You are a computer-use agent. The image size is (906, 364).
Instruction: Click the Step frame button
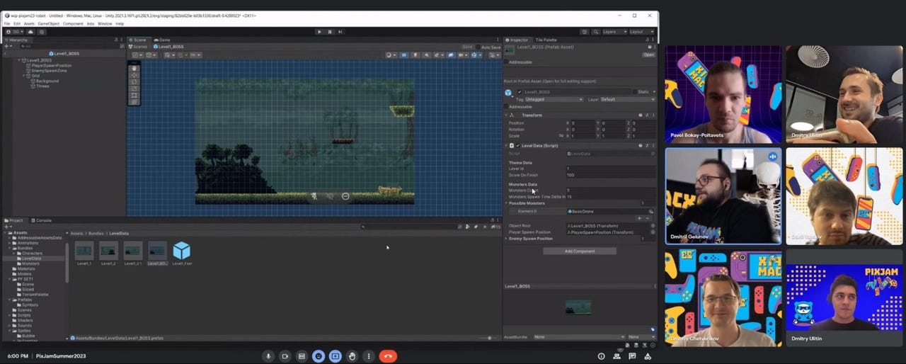click(340, 32)
